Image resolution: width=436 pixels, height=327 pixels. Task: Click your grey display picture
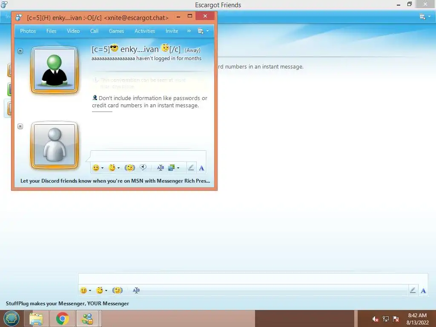(54, 145)
